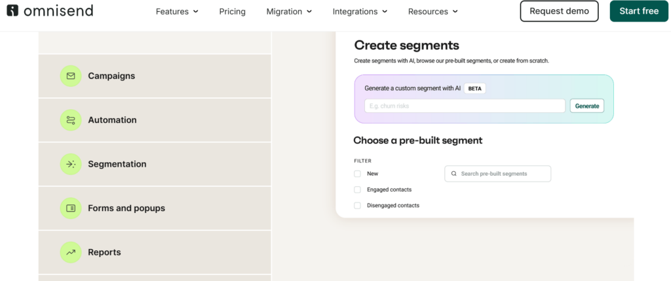Go to Omnisend home via wordmark
Viewport: 671px width, 281px height.
[58, 10]
